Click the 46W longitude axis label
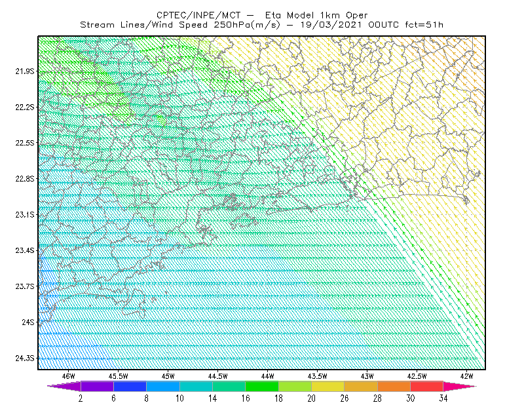The image size is (524, 405). 69,376
